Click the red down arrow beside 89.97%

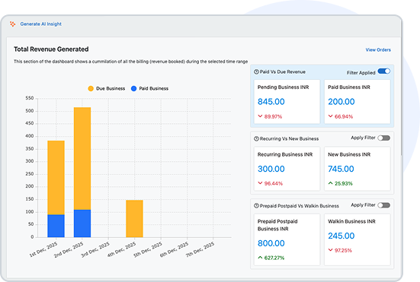pos(260,116)
